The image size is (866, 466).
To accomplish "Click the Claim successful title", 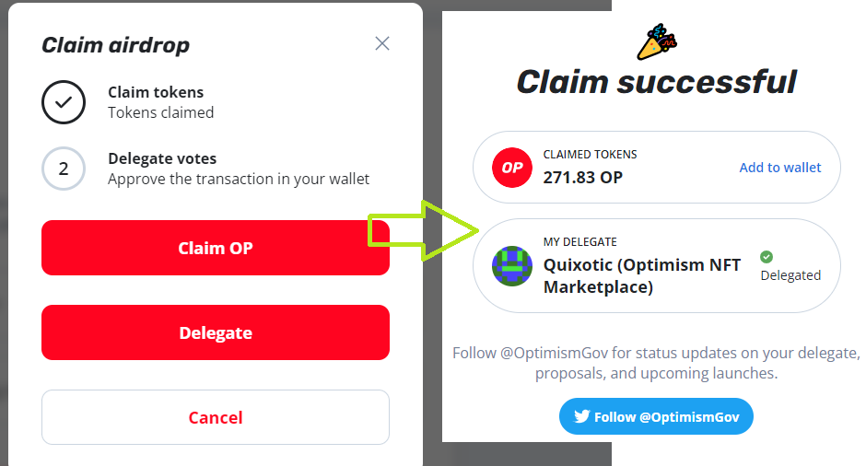I will coord(656,82).
